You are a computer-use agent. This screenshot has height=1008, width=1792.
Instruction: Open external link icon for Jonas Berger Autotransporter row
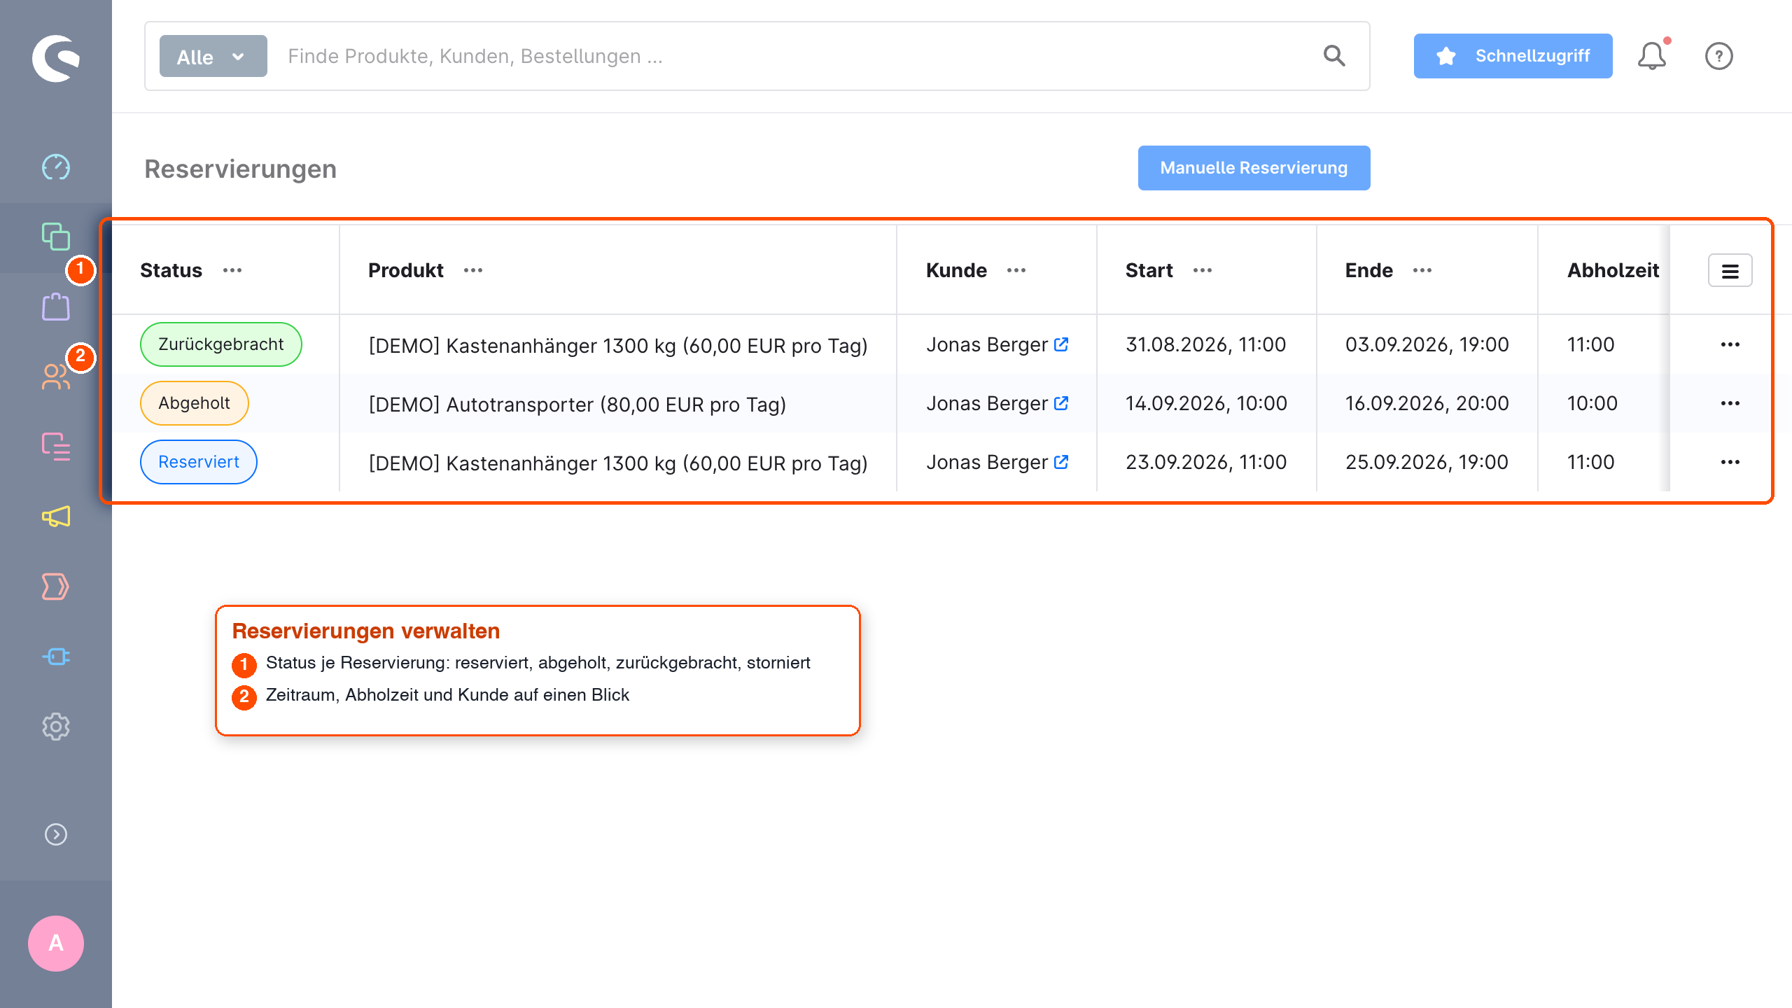click(1061, 403)
